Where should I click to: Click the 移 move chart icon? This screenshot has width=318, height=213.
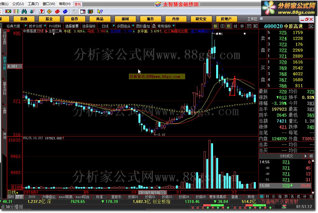242,26
